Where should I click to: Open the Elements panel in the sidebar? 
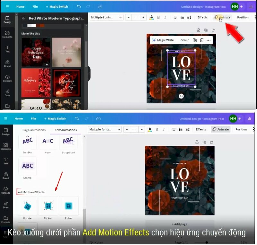[7, 34]
